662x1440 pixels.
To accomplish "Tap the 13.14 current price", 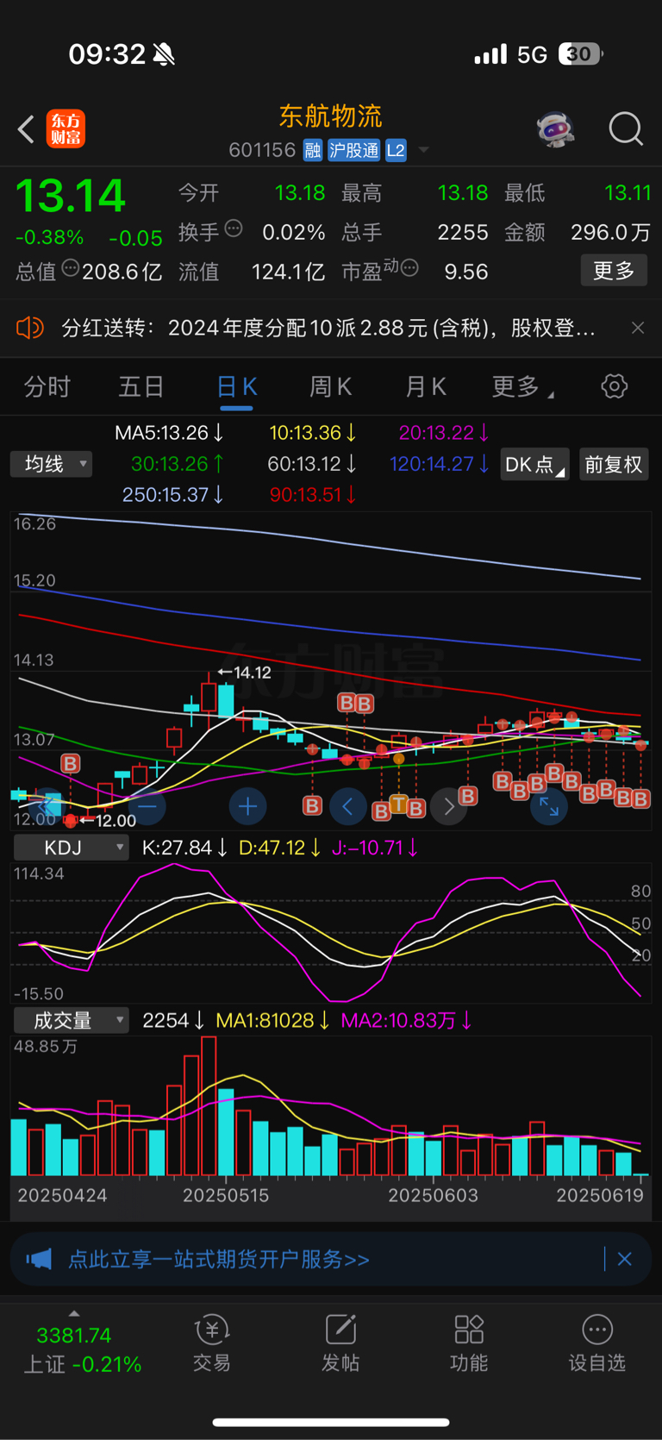I will [x=71, y=195].
